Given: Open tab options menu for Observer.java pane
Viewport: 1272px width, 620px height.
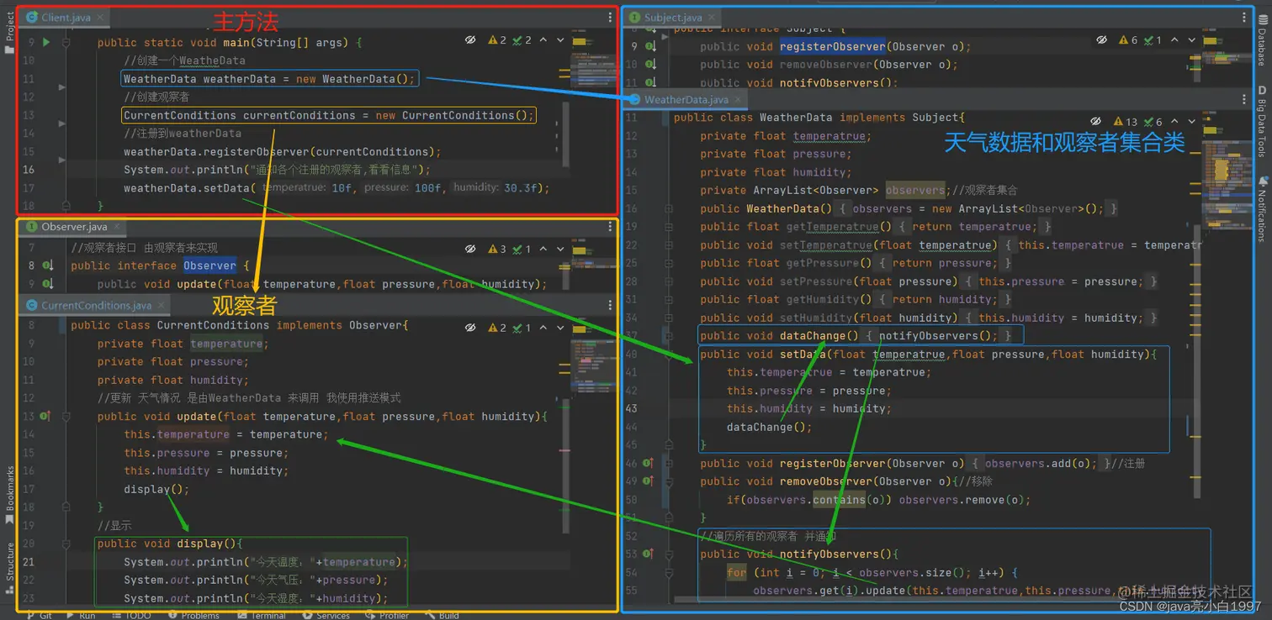Looking at the screenshot, I should 610,227.
